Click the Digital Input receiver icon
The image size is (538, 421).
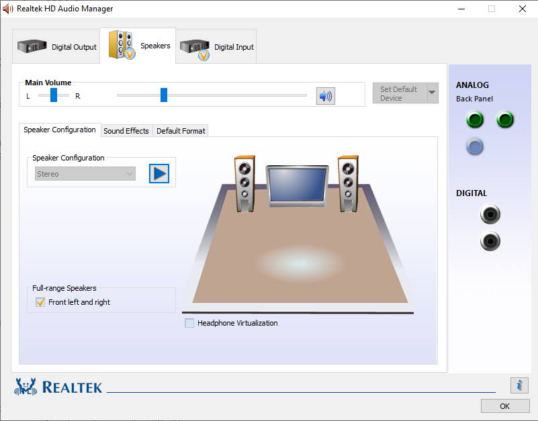coord(195,49)
